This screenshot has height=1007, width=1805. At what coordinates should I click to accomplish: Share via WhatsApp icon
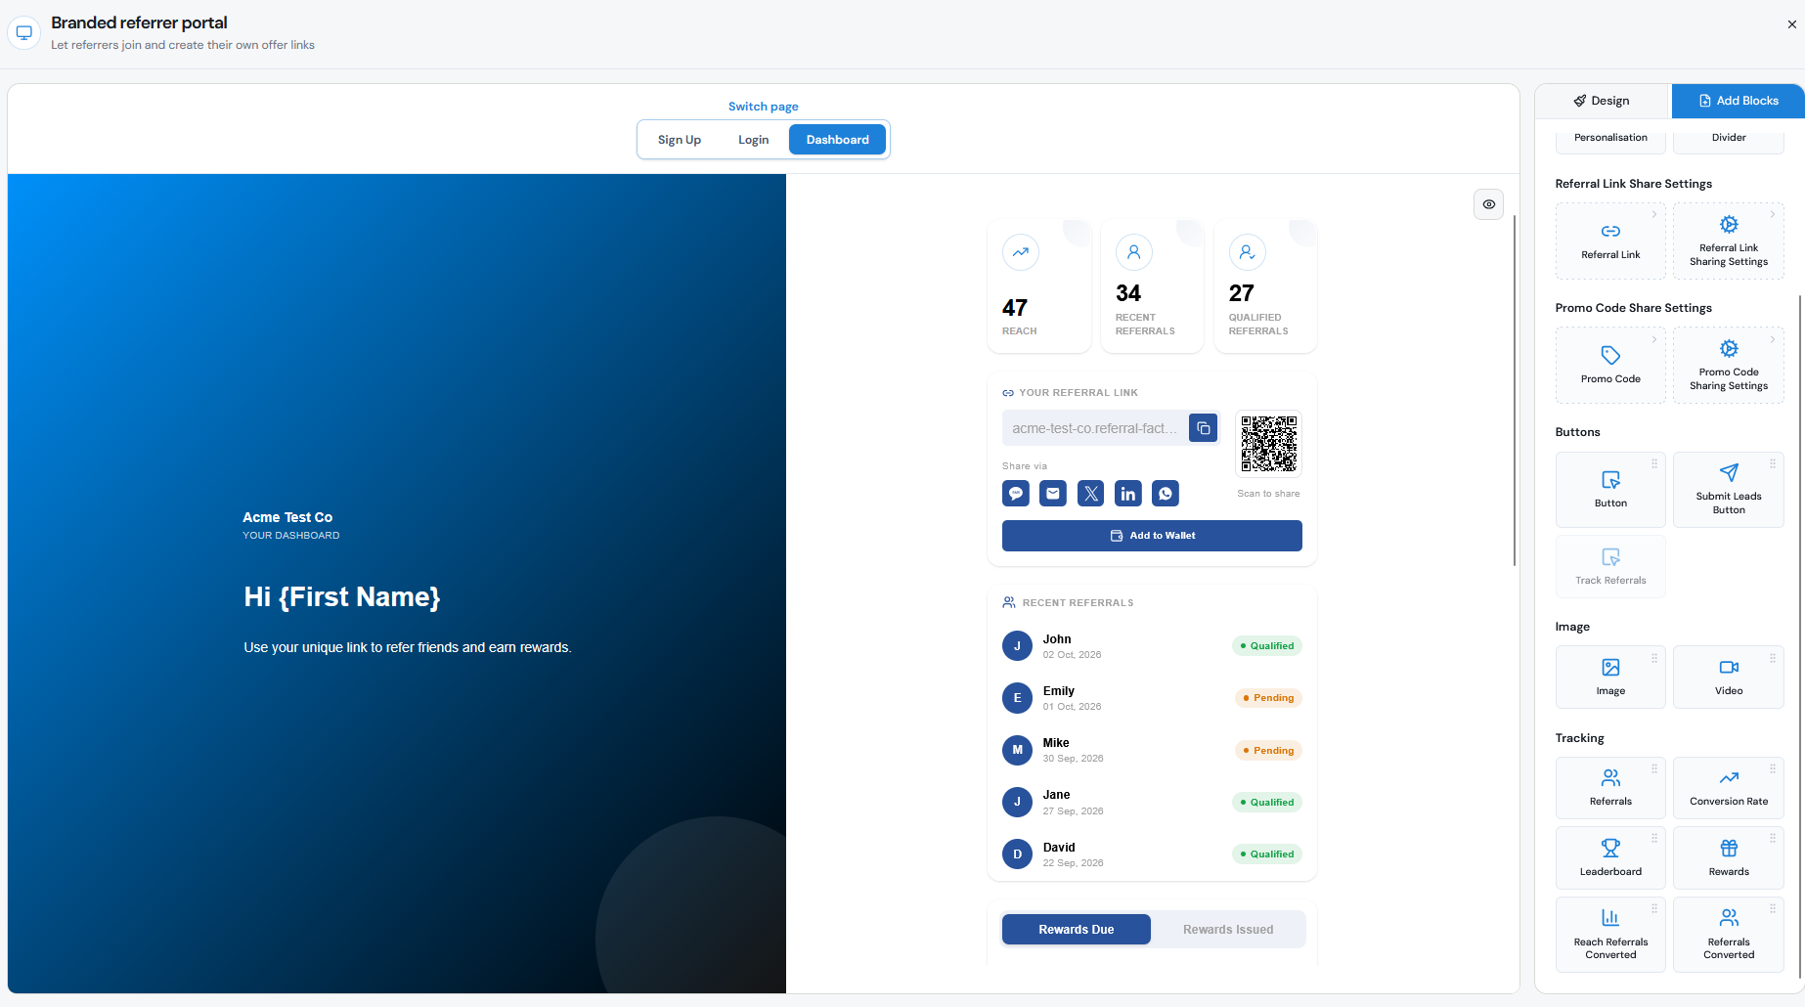coord(1166,494)
